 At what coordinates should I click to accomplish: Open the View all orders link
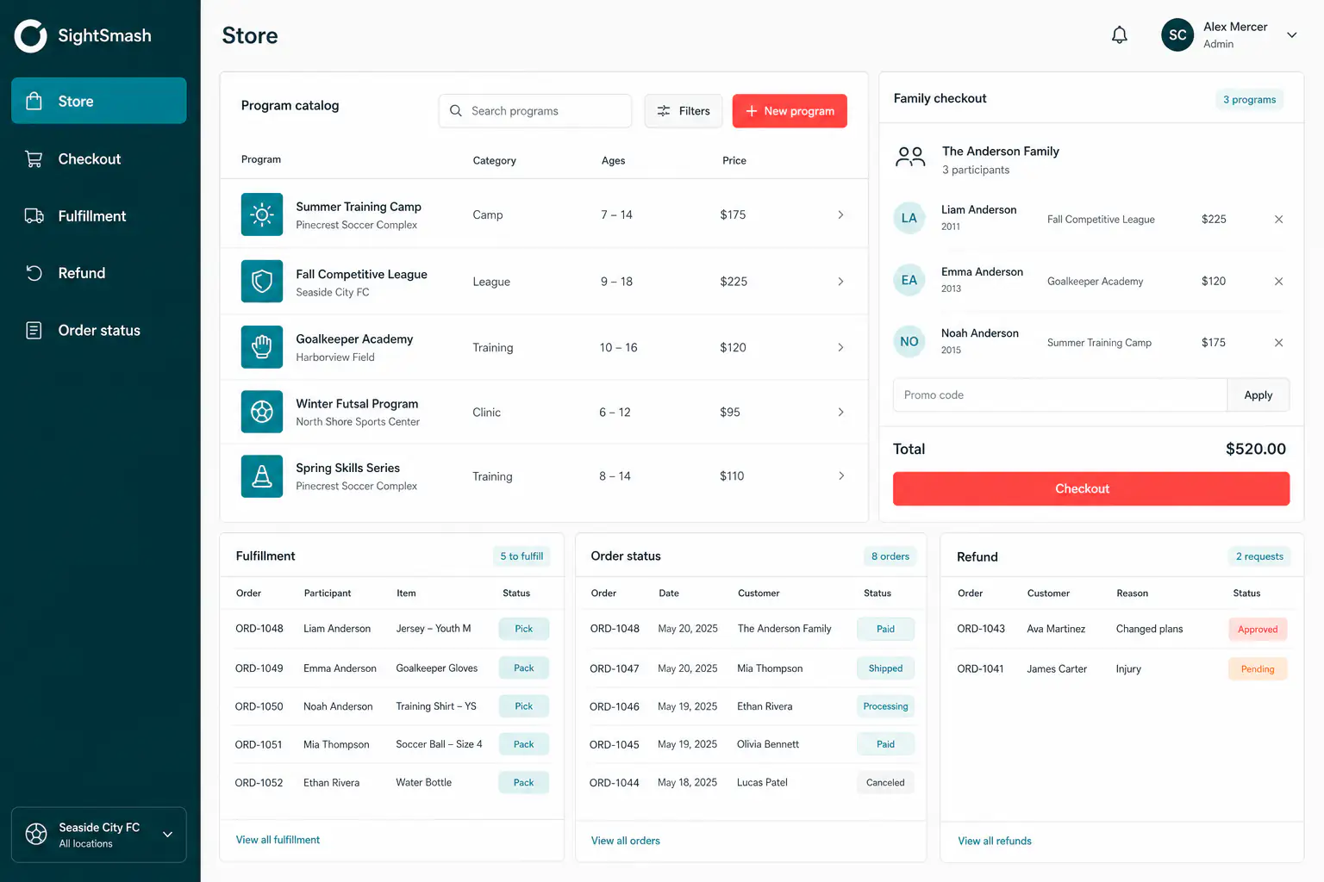tap(626, 841)
